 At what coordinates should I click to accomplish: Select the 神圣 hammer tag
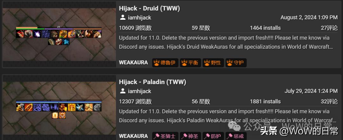190,136
